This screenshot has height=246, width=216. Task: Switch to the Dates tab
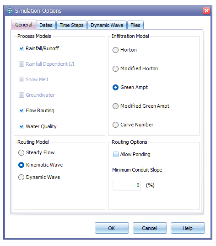coord(46,25)
